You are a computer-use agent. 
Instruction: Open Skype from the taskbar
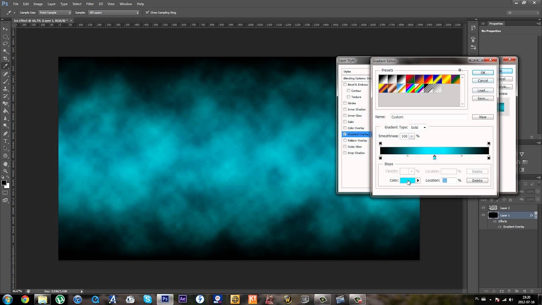[147, 299]
